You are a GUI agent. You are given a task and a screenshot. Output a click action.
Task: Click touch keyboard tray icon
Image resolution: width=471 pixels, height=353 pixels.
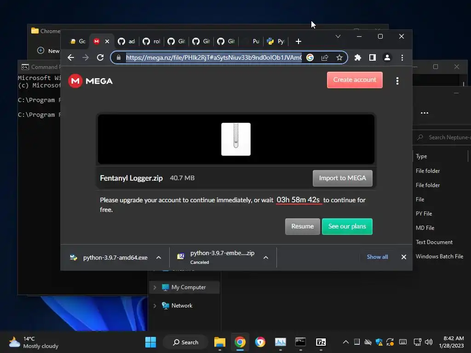[x=403, y=342]
